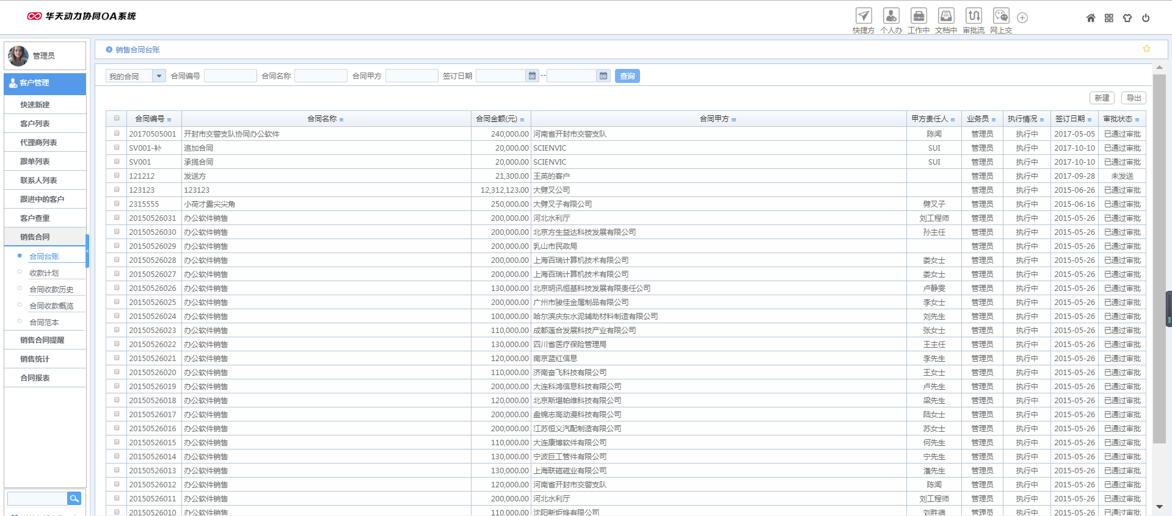Open the skin theme shirt icon
Viewport: 1172px width, 516px height.
(1127, 18)
